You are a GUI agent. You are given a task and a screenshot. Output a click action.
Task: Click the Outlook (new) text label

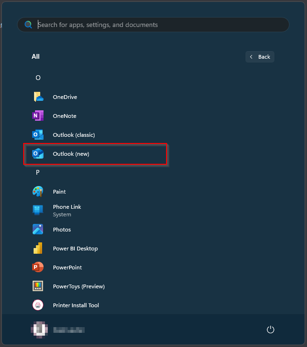tap(71, 154)
